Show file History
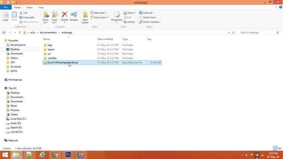Screen dimensions: 283x159 [x=129, y=22]
